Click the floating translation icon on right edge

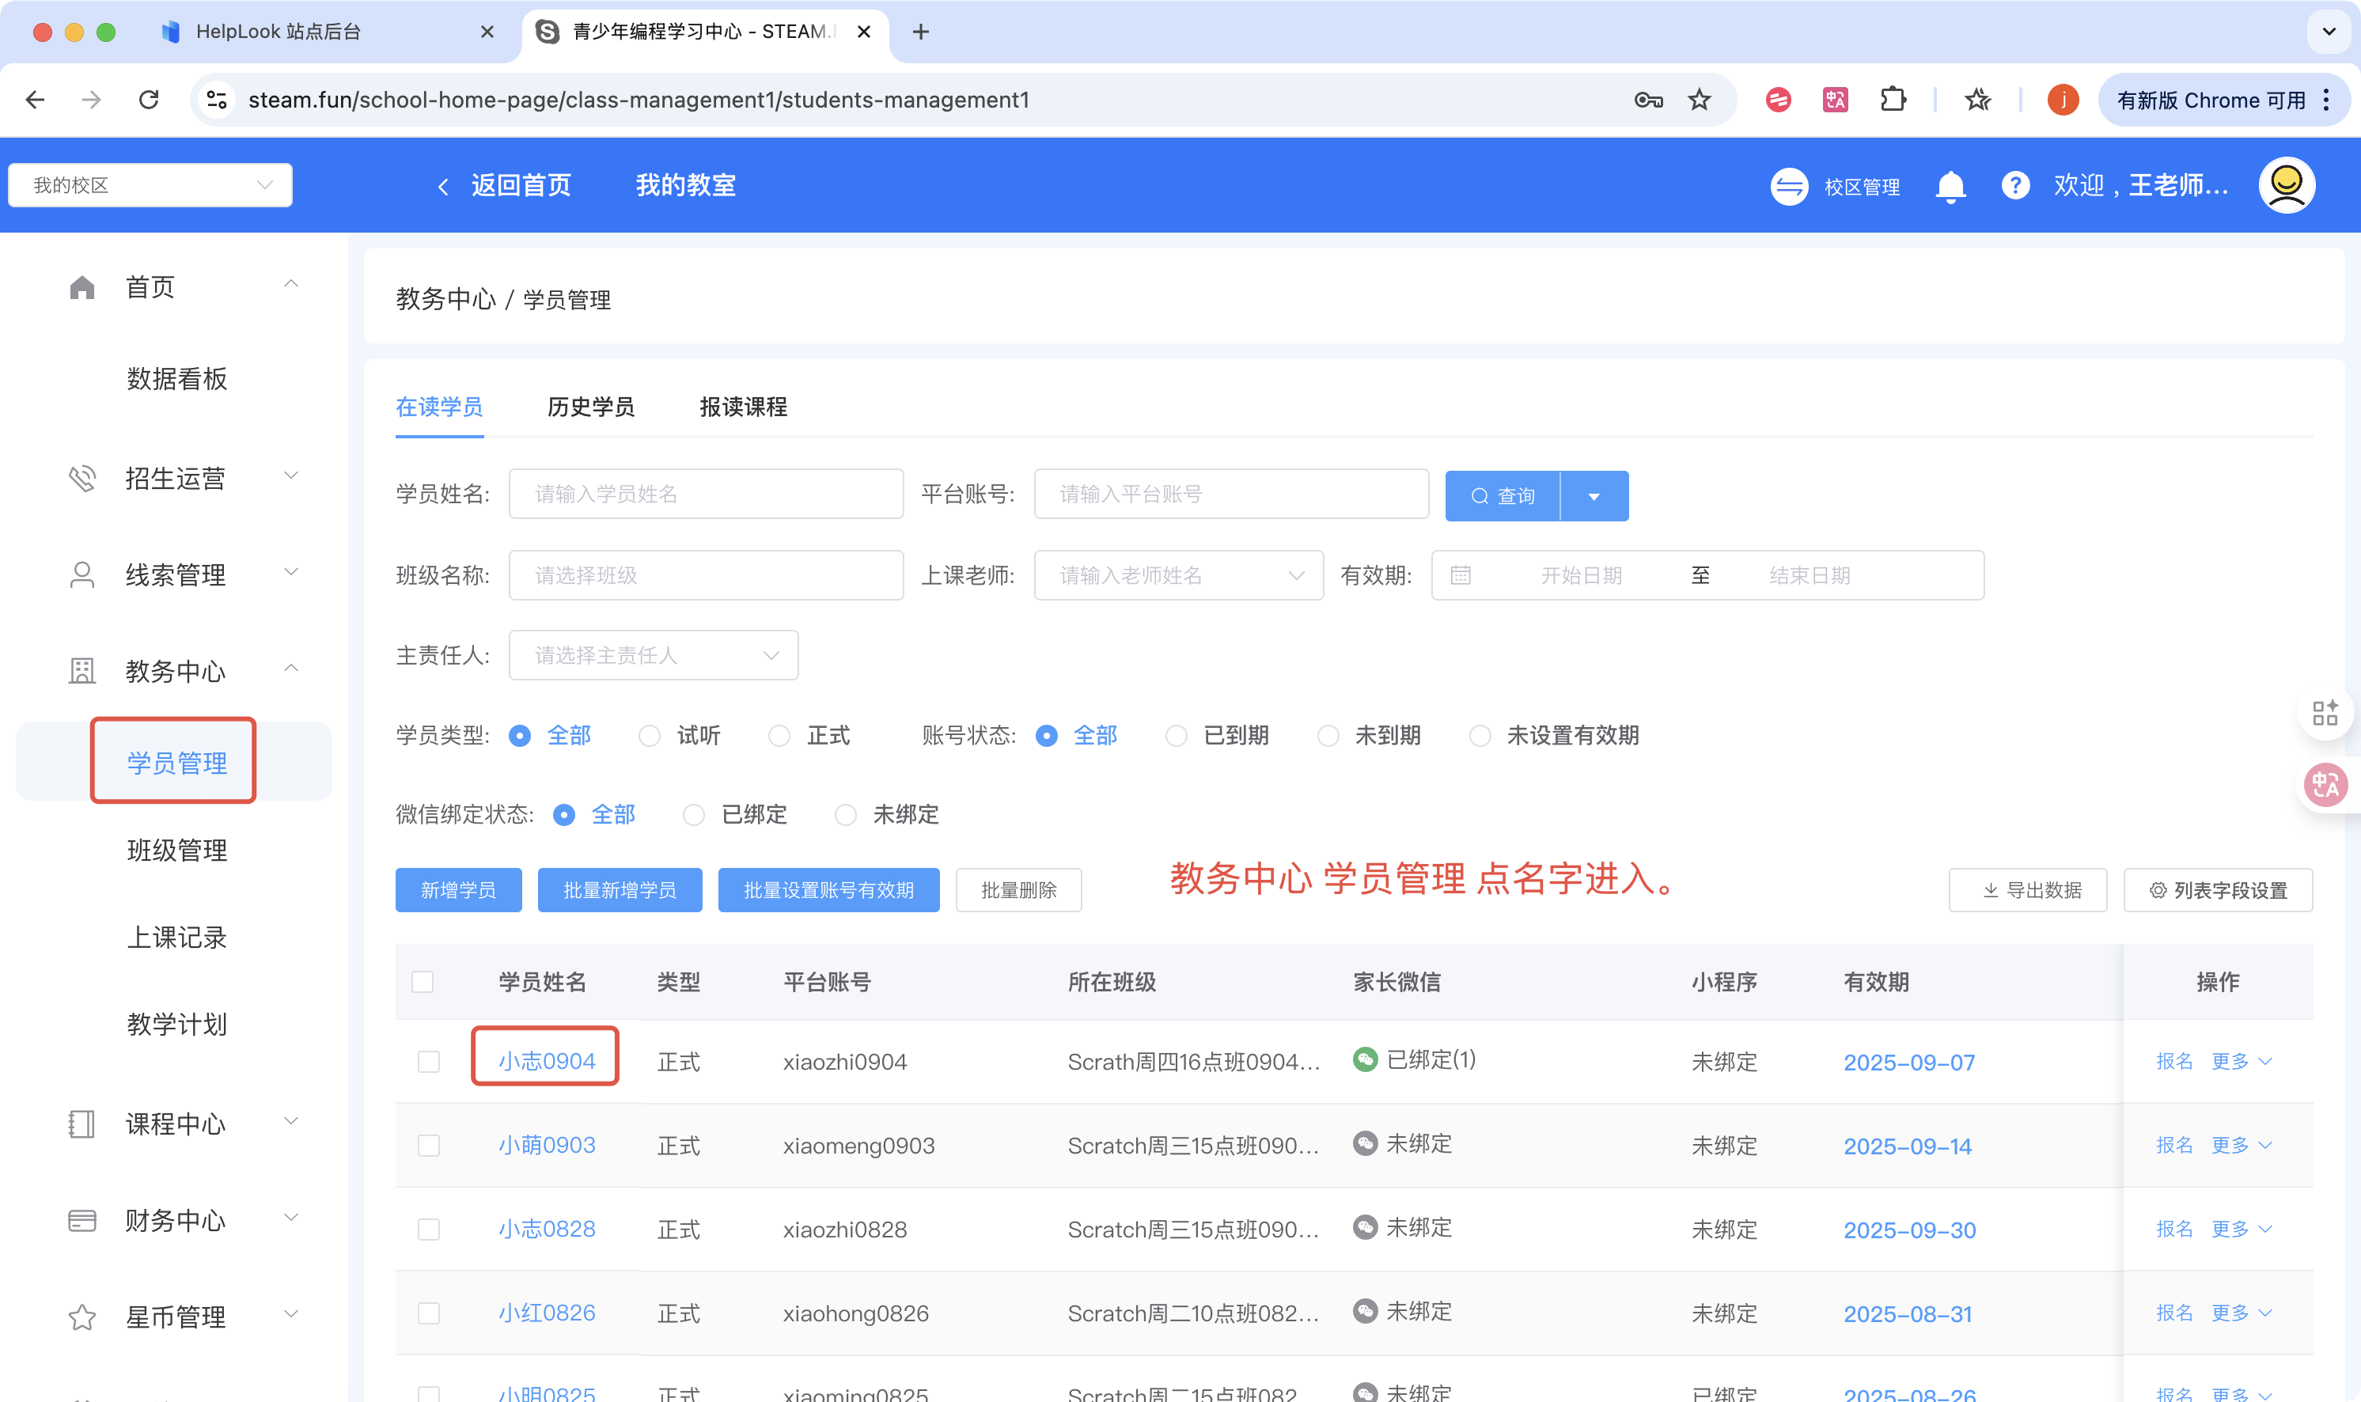pos(2326,784)
